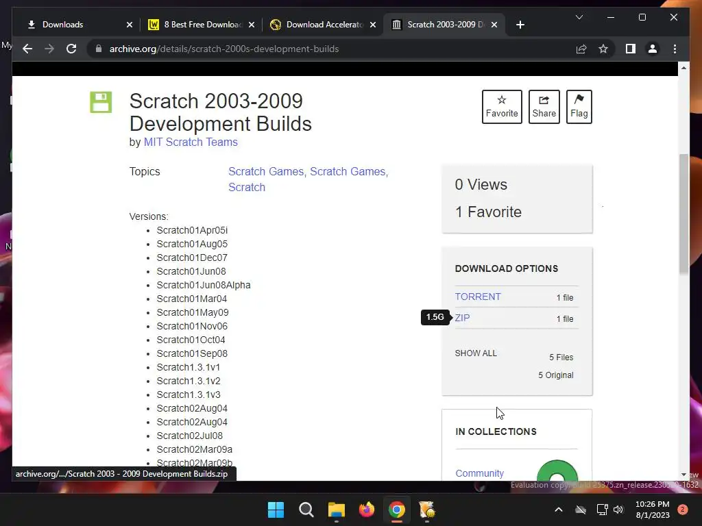Click the 5 Original text
The width and height of the screenshot is (702, 526).
[555, 375]
